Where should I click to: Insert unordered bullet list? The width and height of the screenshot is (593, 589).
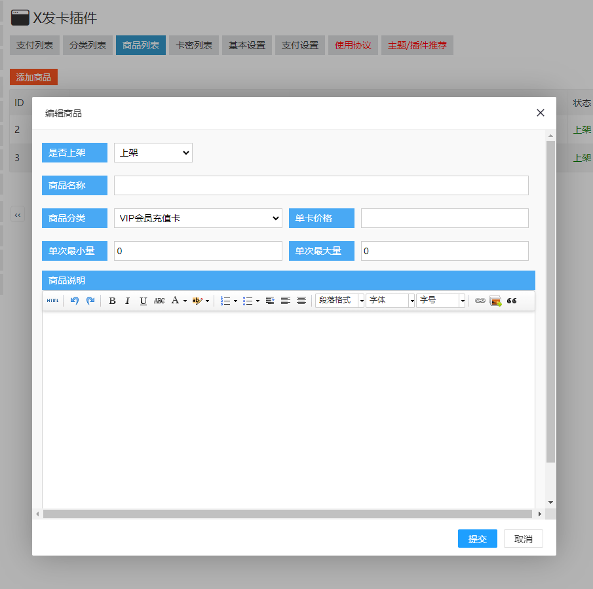click(x=248, y=301)
